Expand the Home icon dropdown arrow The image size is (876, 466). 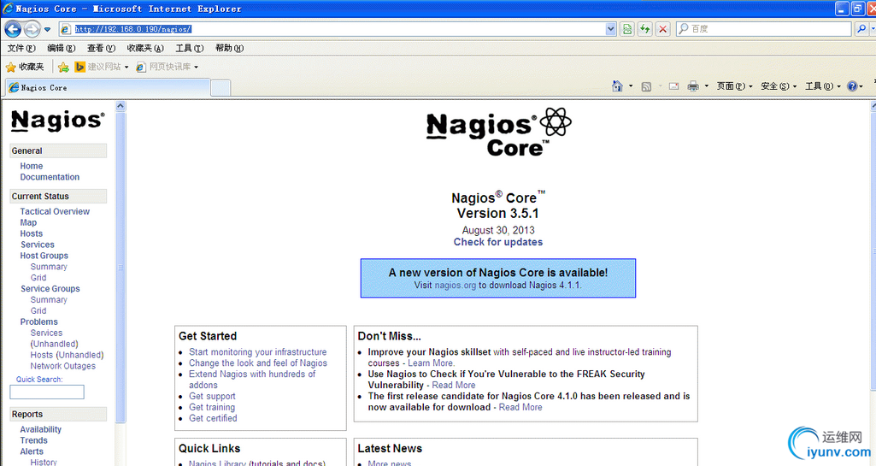(632, 86)
